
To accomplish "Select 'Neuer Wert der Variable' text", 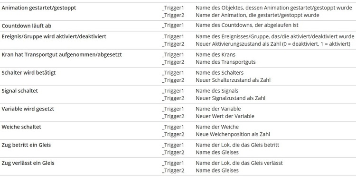I will click(225, 116).
